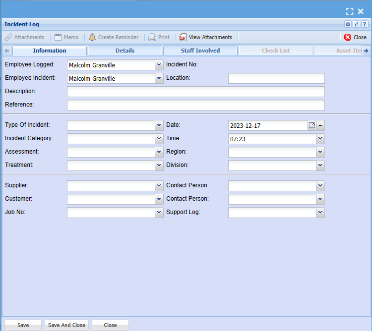Image resolution: width=372 pixels, height=331 pixels.
Task: Click the refresh icon in title bar
Action: point(356,24)
